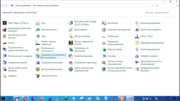The width and height of the screenshot is (180, 101).
Task: Open the Автозапуск icon
Action: click(104, 23)
